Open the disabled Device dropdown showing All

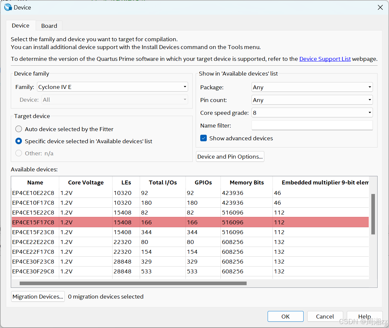pyautogui.click(x=115, y=100)
